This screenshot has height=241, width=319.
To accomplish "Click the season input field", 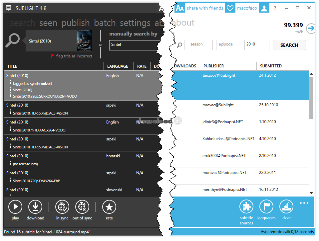I will tap(200, 44).
